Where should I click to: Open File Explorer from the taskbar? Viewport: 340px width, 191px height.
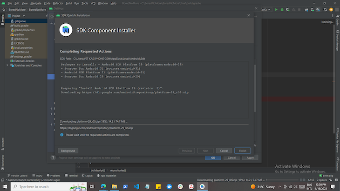(114, 186)
